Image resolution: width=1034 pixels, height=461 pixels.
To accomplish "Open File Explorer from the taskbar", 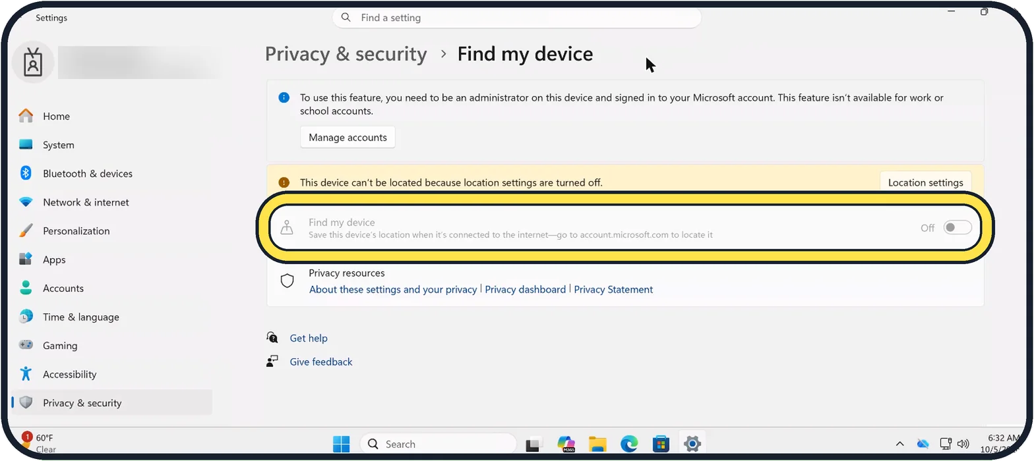I will 597,445.
